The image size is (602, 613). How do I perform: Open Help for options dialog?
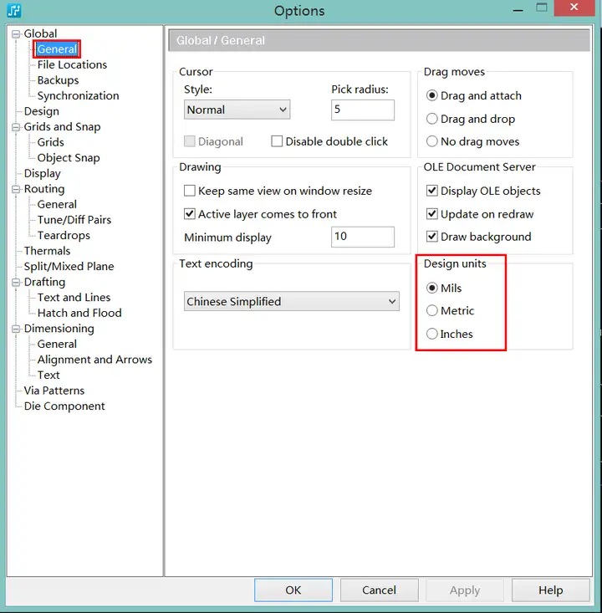point(550,590)
